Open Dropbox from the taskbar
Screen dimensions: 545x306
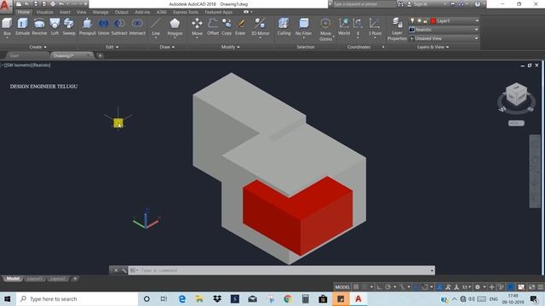point(217,298)
